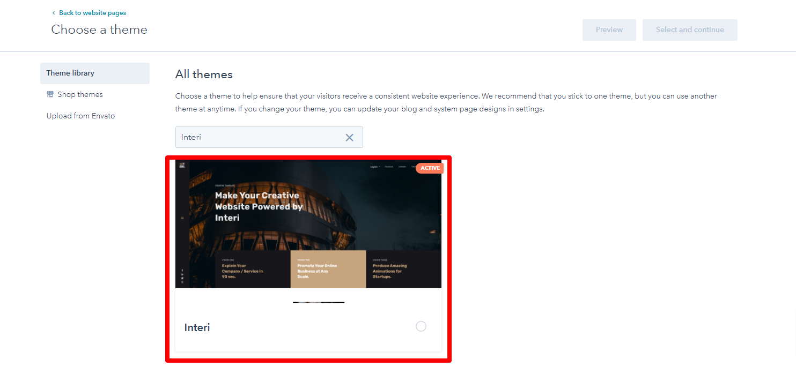Click the social icons in the preview sidebar

[182, 276]
